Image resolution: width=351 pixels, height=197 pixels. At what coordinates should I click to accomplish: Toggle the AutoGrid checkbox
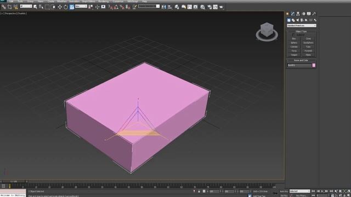[293, 35]
